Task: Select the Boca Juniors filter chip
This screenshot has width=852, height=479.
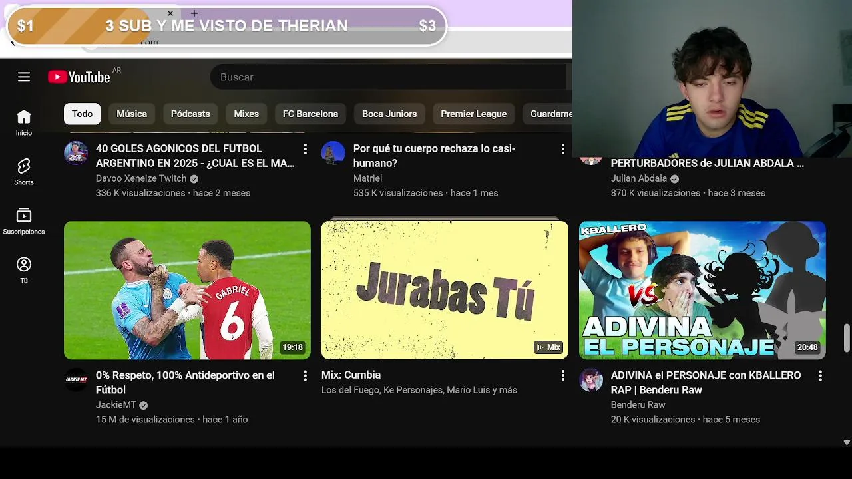Action: 389,114
